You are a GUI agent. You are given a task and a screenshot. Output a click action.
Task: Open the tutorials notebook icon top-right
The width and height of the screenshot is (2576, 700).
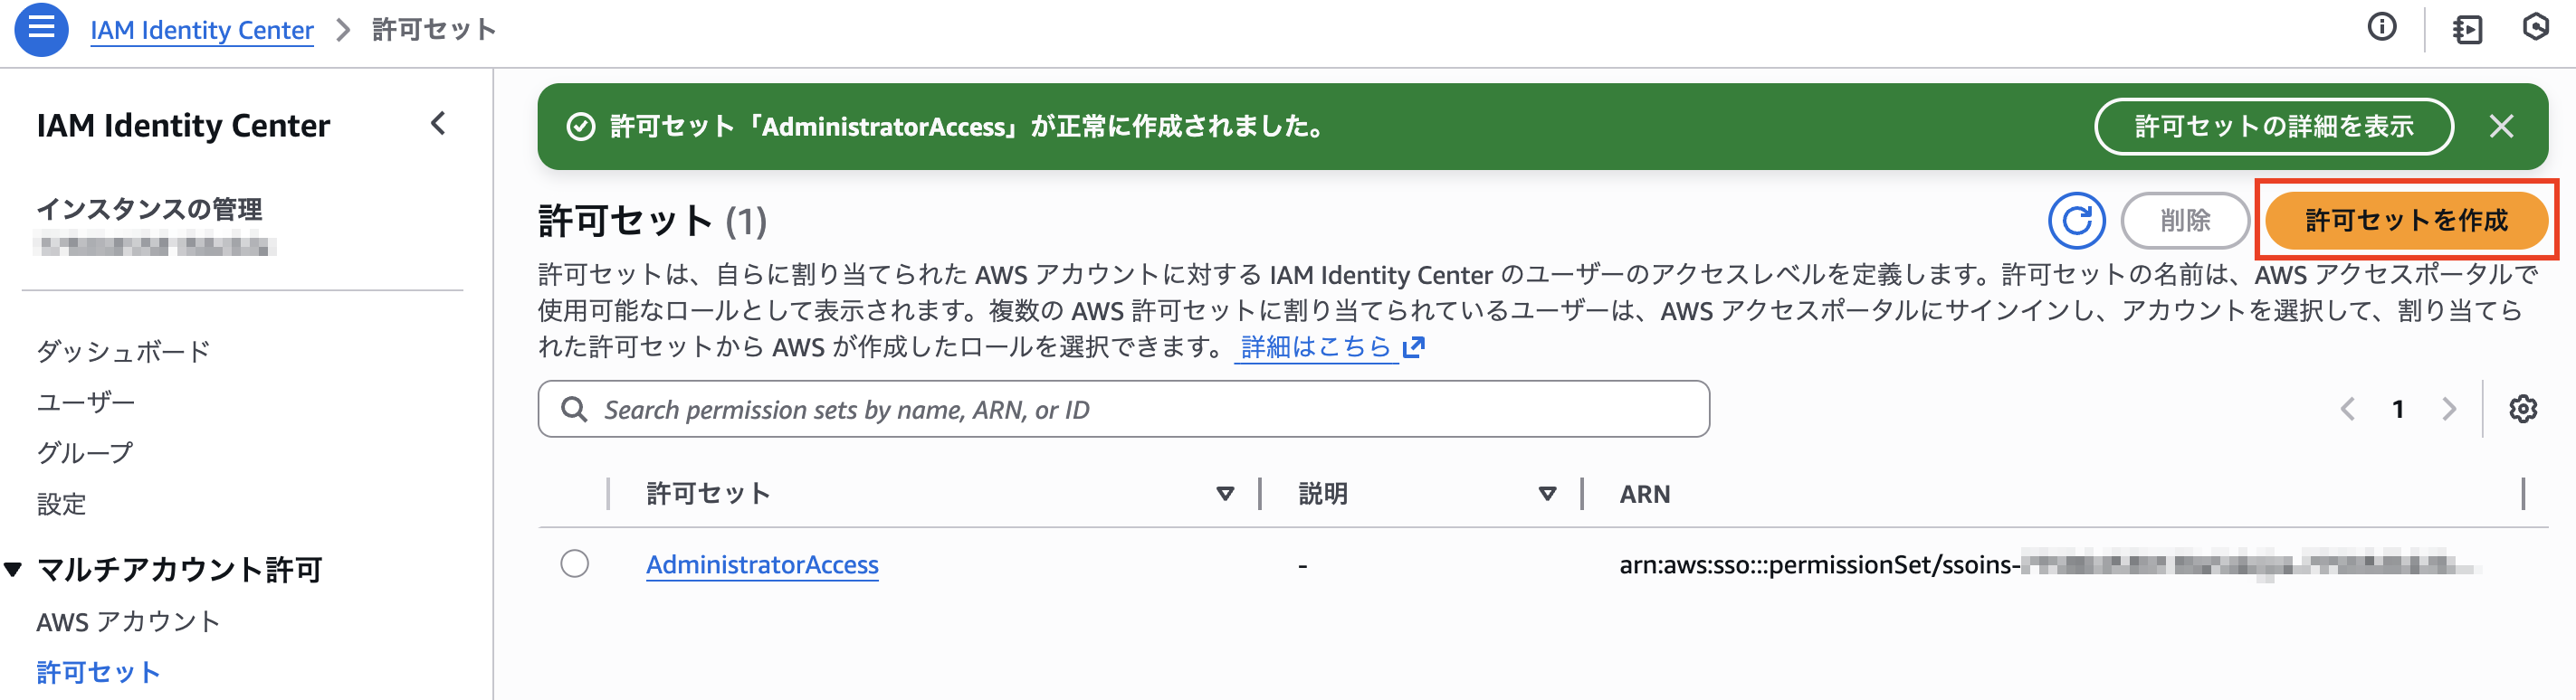click(x=2468, y=29)
